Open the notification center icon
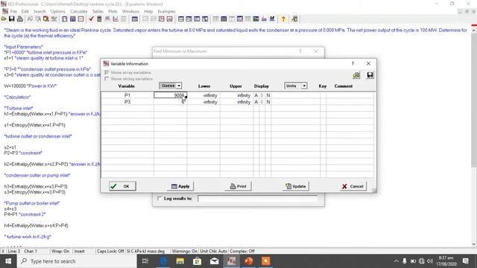 point(465,261)
